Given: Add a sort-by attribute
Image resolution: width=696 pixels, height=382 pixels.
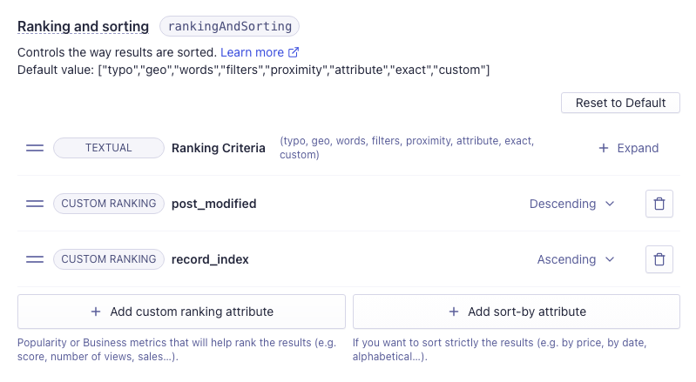Looking at the screenshot, I should [x=517, y=312].
